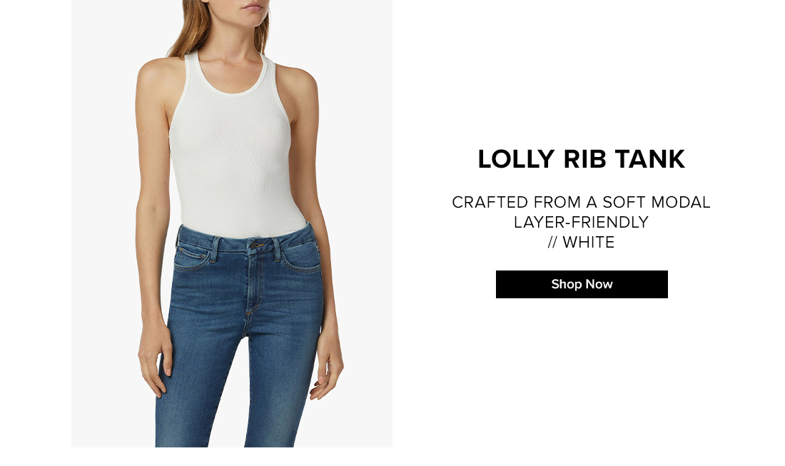Click the Shop Now button
Viewport: 785px width, 466px height.
(x=582, y=284)
